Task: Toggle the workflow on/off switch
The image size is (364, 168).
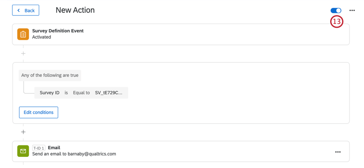Action: click(x=336, y=10)
